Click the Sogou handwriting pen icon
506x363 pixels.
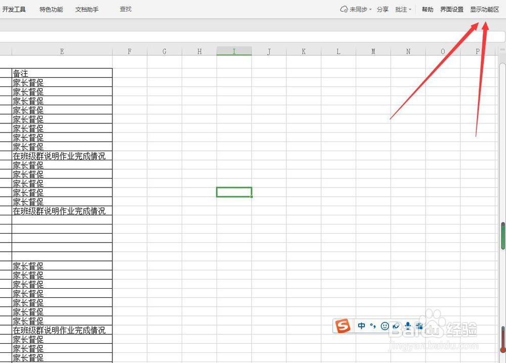pos(397,326)
